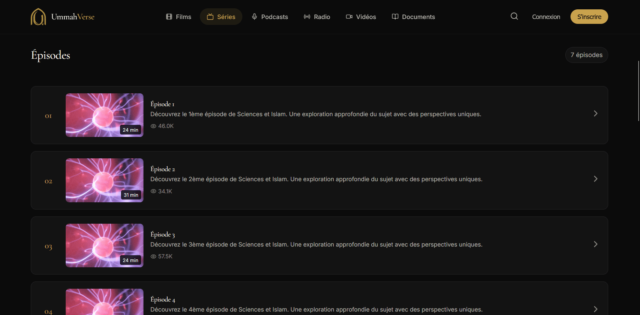This screenshot has height=315, width=640.
Task: Click the Séries TV icon
Action: (210, 17)
